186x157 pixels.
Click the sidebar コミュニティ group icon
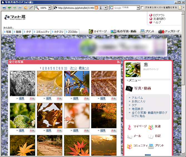tap(130, 146)
